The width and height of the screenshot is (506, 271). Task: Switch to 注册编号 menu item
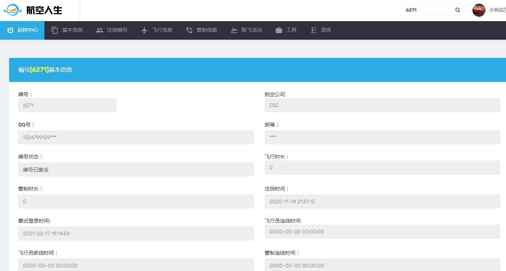click(117, 30)
